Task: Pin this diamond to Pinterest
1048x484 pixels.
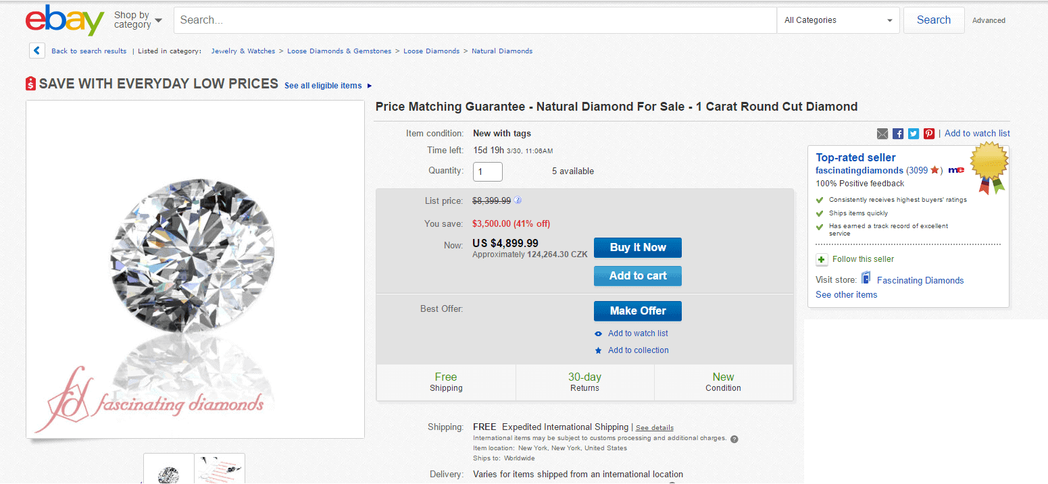Action: point(929,133)
